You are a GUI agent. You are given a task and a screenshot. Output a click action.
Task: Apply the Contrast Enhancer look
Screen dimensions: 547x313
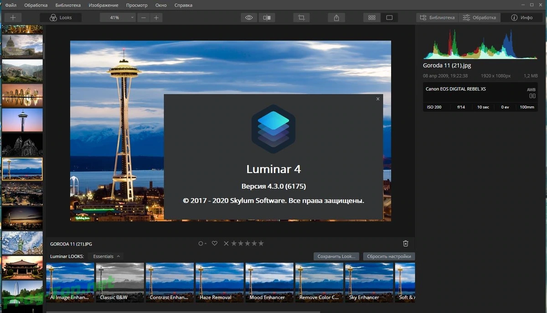(170, 282)
